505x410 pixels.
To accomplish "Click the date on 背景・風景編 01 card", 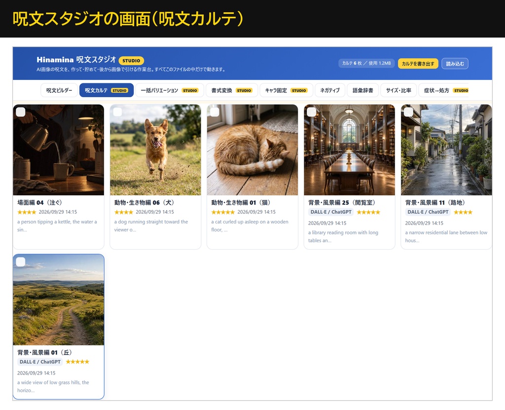I will point(36,373).
